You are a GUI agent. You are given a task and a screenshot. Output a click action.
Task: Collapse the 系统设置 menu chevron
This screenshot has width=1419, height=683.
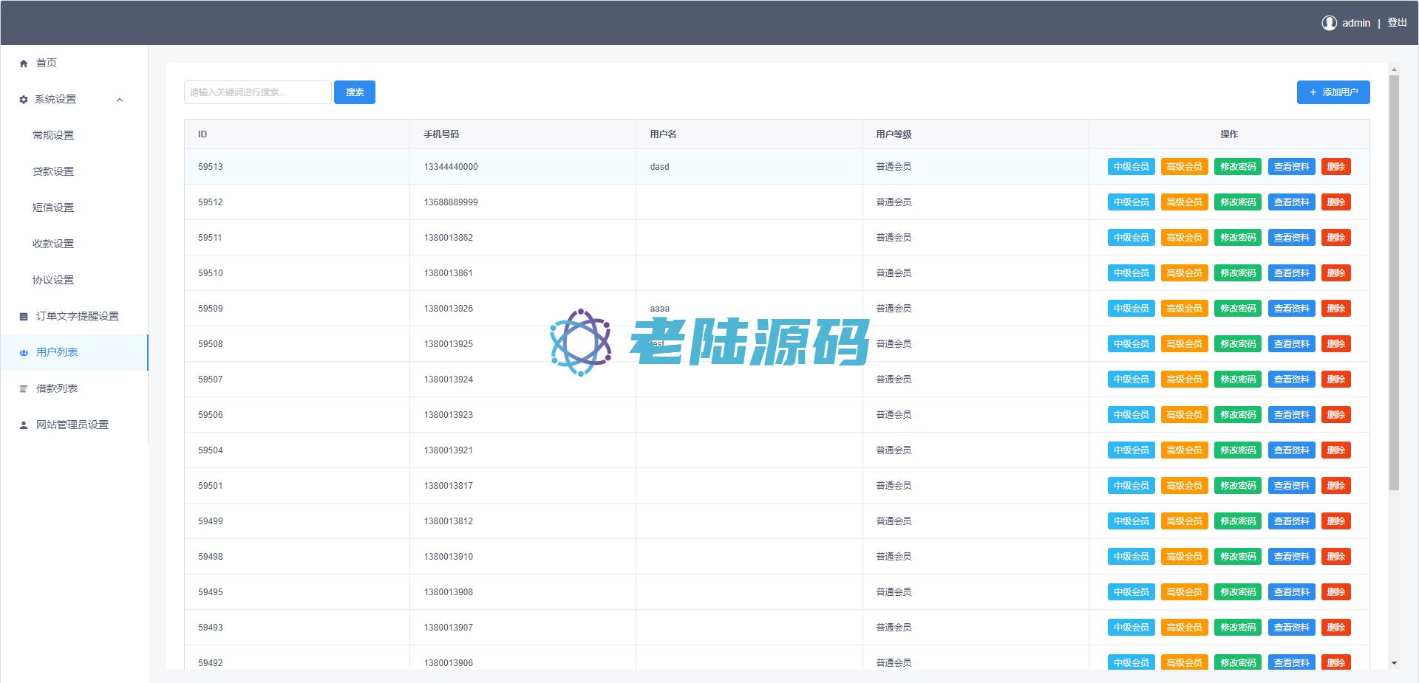click(120, 100)
